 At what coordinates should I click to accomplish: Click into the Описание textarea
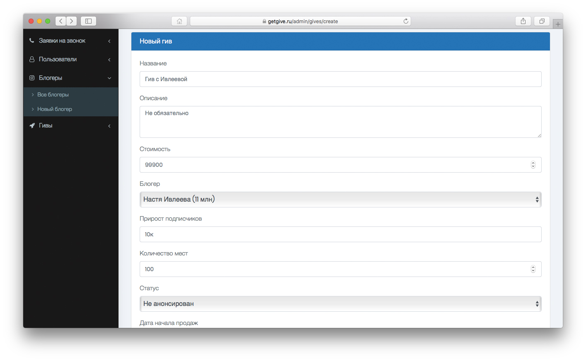tap(340, 122)
